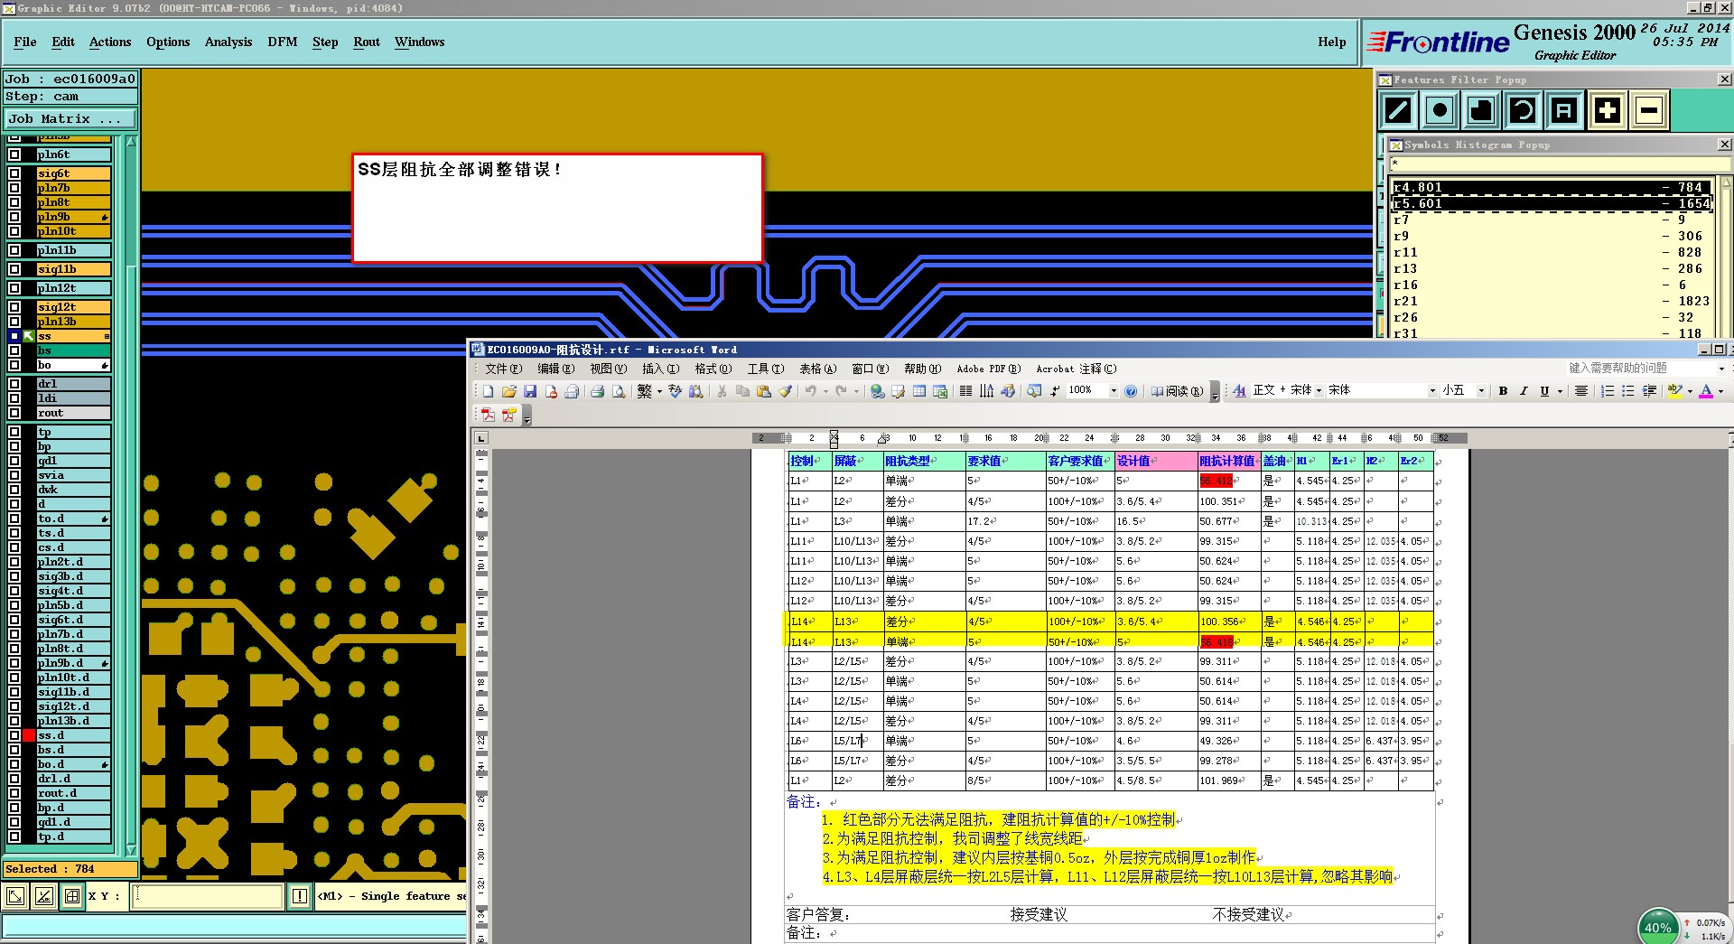Open font color dropdown arrow
1734x944 pixels.
(x=1720, y=391)
